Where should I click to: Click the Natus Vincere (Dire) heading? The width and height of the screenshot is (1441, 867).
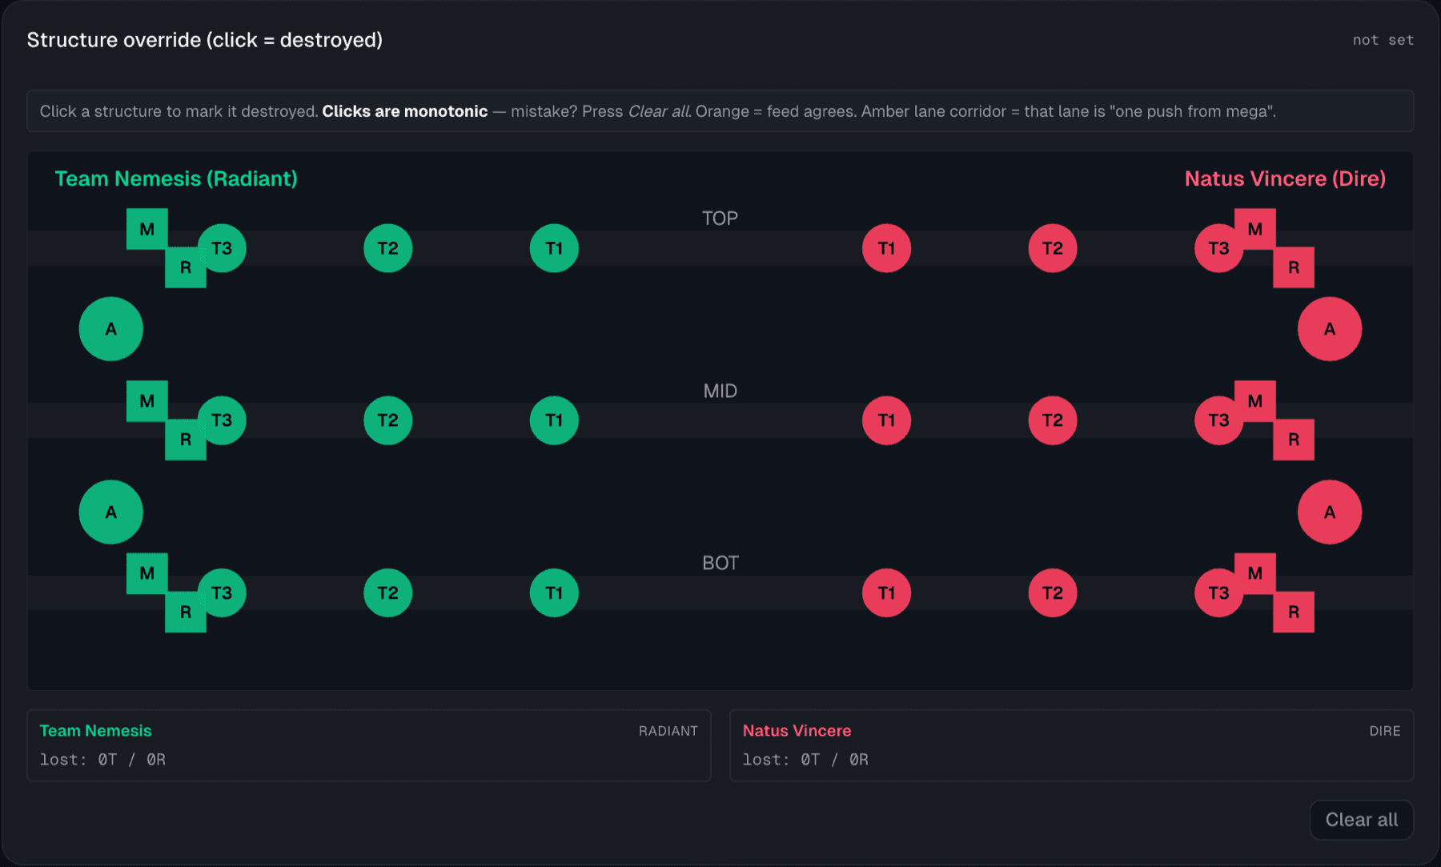pos(1285,179)
